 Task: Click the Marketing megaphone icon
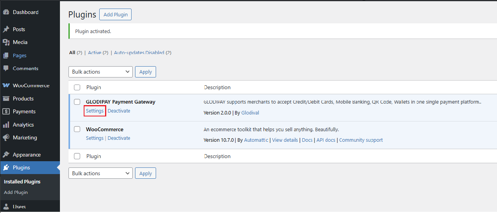6,137
